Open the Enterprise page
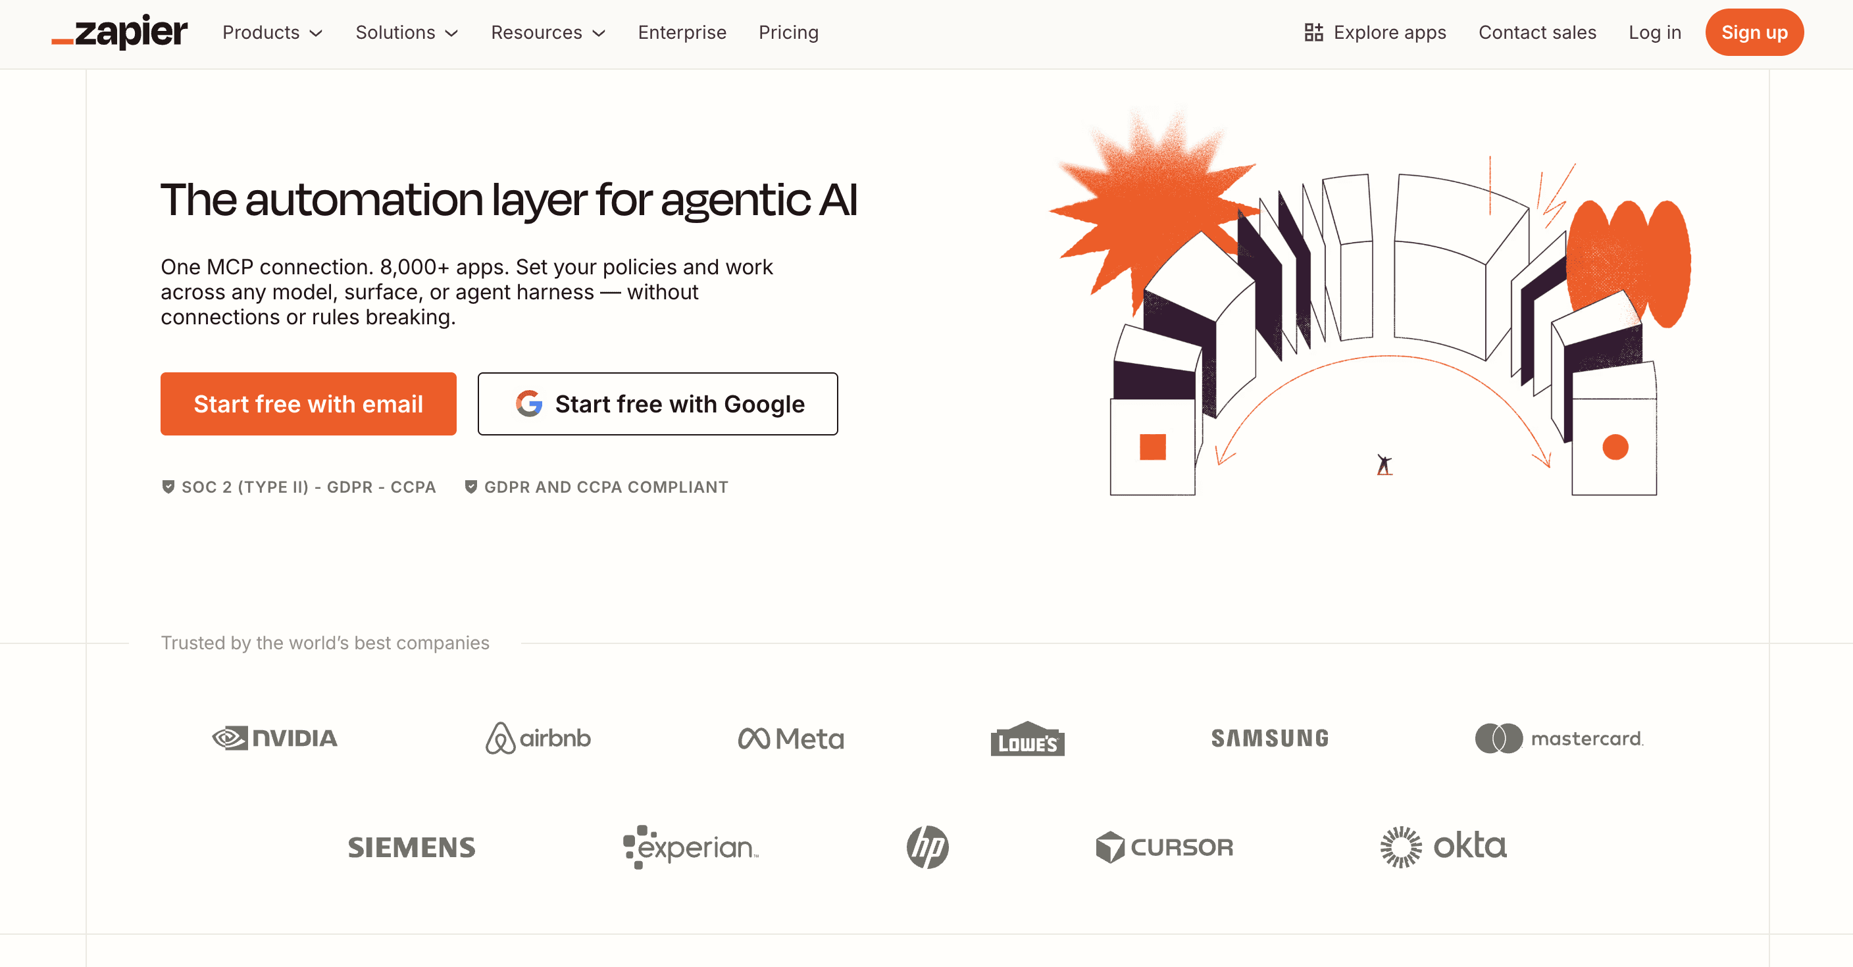 tap(682, 32)
